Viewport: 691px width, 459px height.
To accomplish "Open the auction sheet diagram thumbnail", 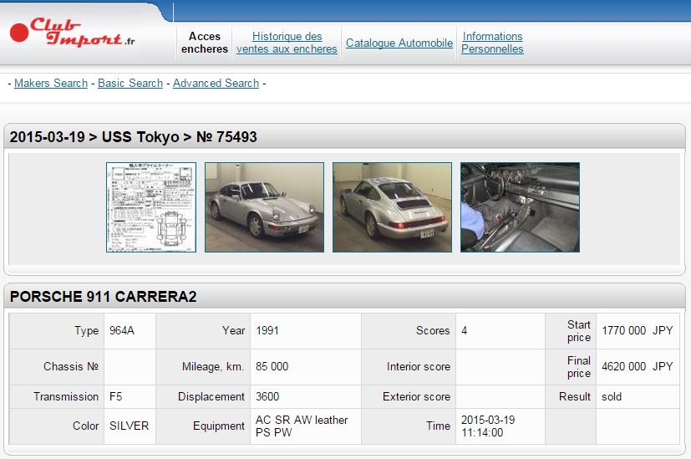I will [x=151, y=207].
